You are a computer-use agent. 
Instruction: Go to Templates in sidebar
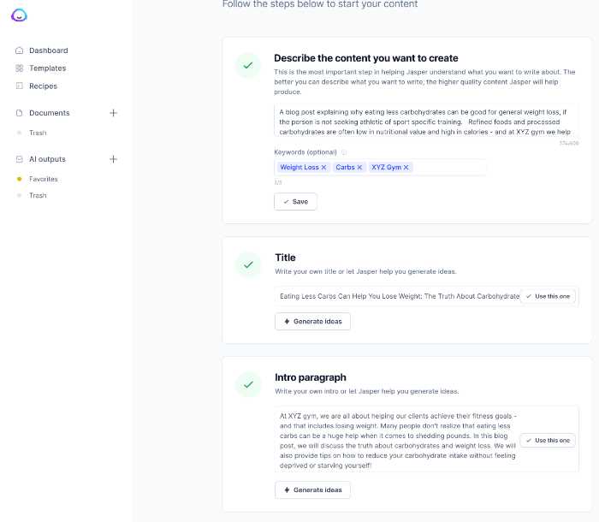(x=47, y=68)
